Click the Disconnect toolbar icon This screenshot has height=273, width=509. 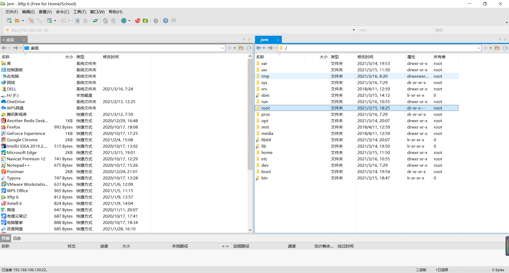point(31,21)
